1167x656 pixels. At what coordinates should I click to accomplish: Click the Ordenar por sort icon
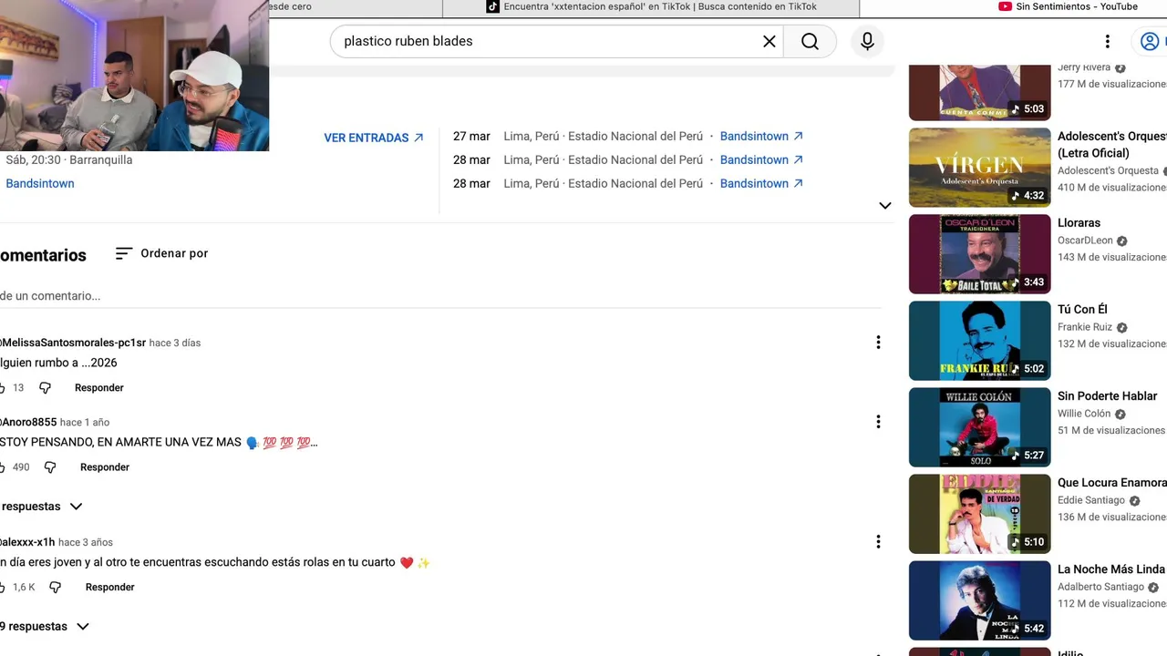pyautogui.click(x=124, y=253)
